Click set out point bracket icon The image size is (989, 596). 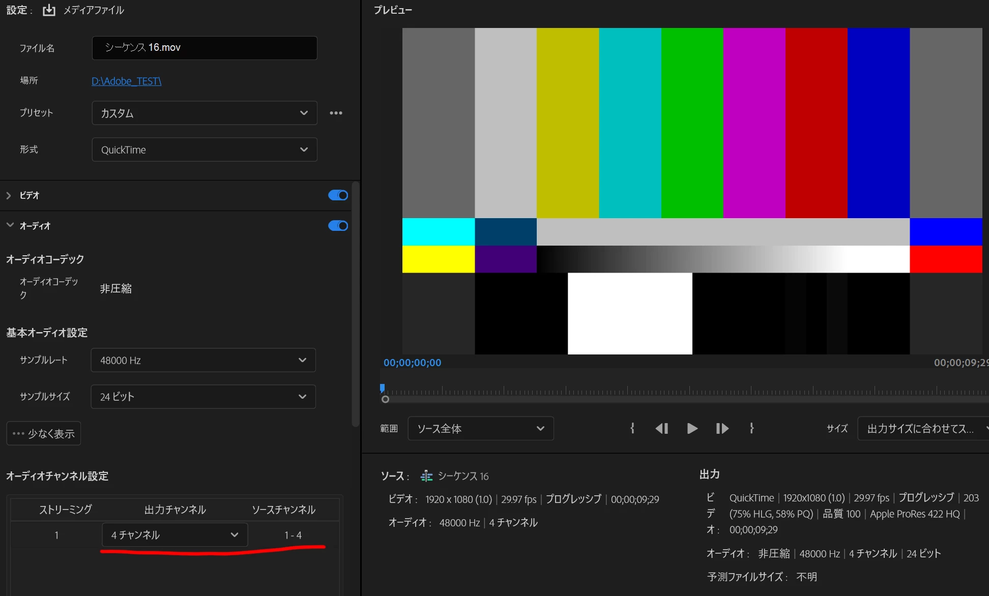(x=751, y=428)
